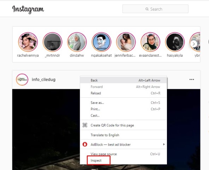209x170 pixels.
Task: Choose Inspect from the context menu
Action: tap(124, 160)
